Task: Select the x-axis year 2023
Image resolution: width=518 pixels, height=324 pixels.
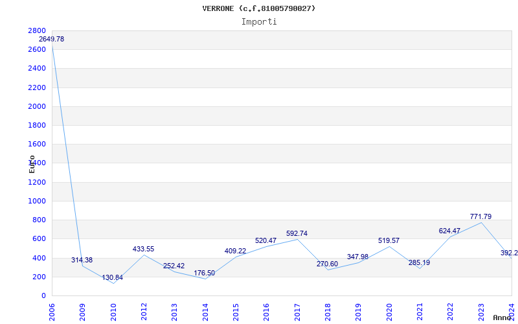Action: [x=481, y=312]
